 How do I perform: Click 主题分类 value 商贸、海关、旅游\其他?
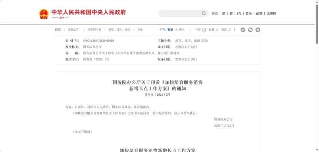tap(192, 41)
